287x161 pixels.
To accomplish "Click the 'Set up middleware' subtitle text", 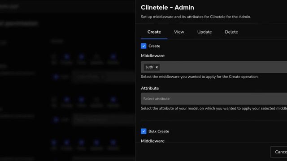I will pos(196,17).
